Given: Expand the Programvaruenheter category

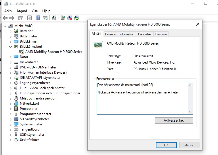Looking at the screenshot, I should pos(10,114).
